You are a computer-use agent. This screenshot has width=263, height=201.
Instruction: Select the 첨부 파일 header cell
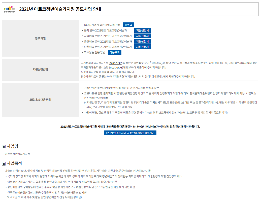pyautogui.click(x=40, y=38)
